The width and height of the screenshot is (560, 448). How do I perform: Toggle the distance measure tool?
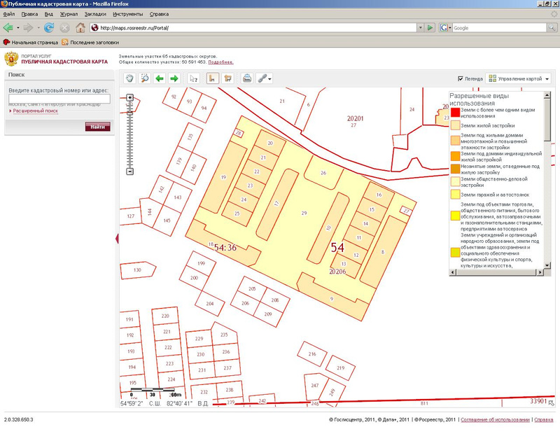pyautogui.click(x=213, y=78)
